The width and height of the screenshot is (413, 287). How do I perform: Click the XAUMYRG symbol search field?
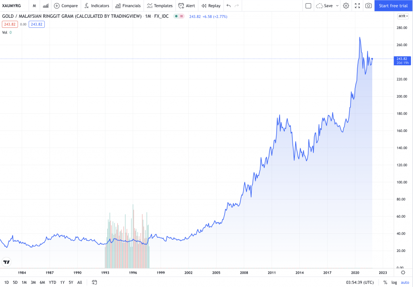pos(13,6)
